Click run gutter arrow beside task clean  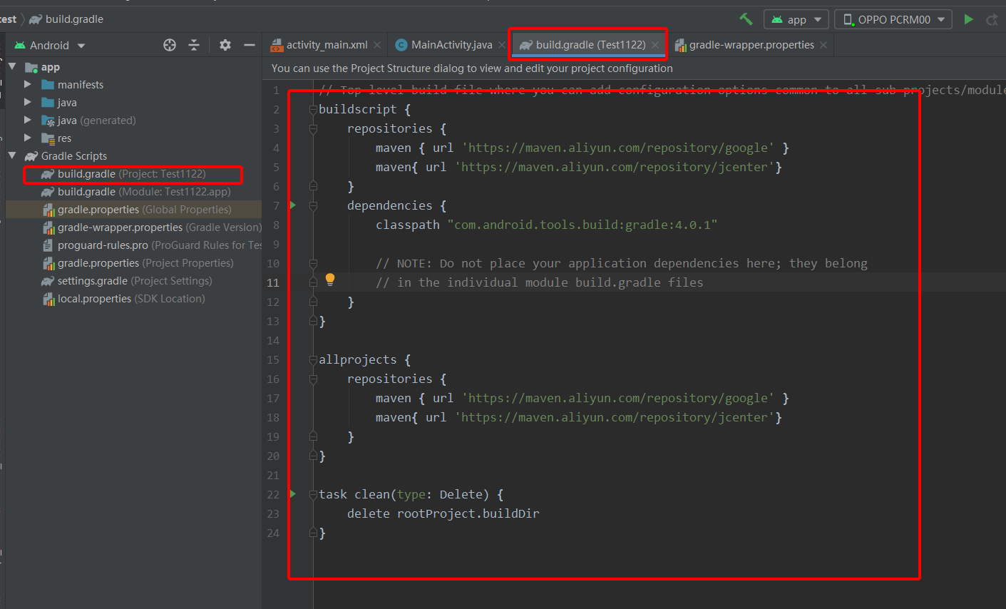pyautogui.click(x=293, y=494)
